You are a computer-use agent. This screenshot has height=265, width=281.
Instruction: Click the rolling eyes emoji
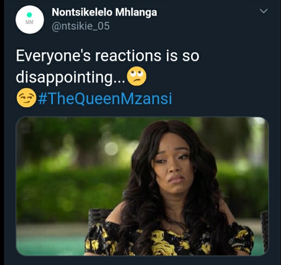[137, 76]
